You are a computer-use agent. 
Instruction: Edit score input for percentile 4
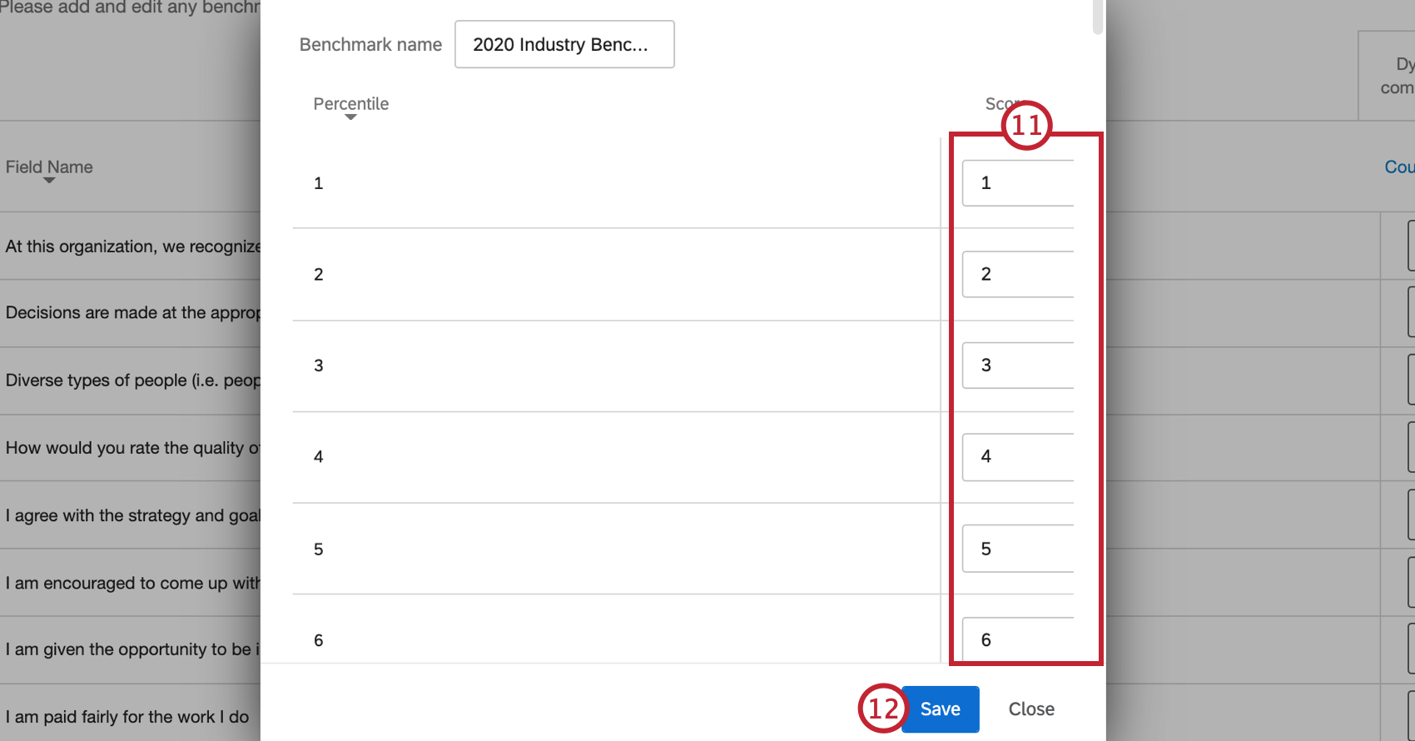pos(1018,457)
